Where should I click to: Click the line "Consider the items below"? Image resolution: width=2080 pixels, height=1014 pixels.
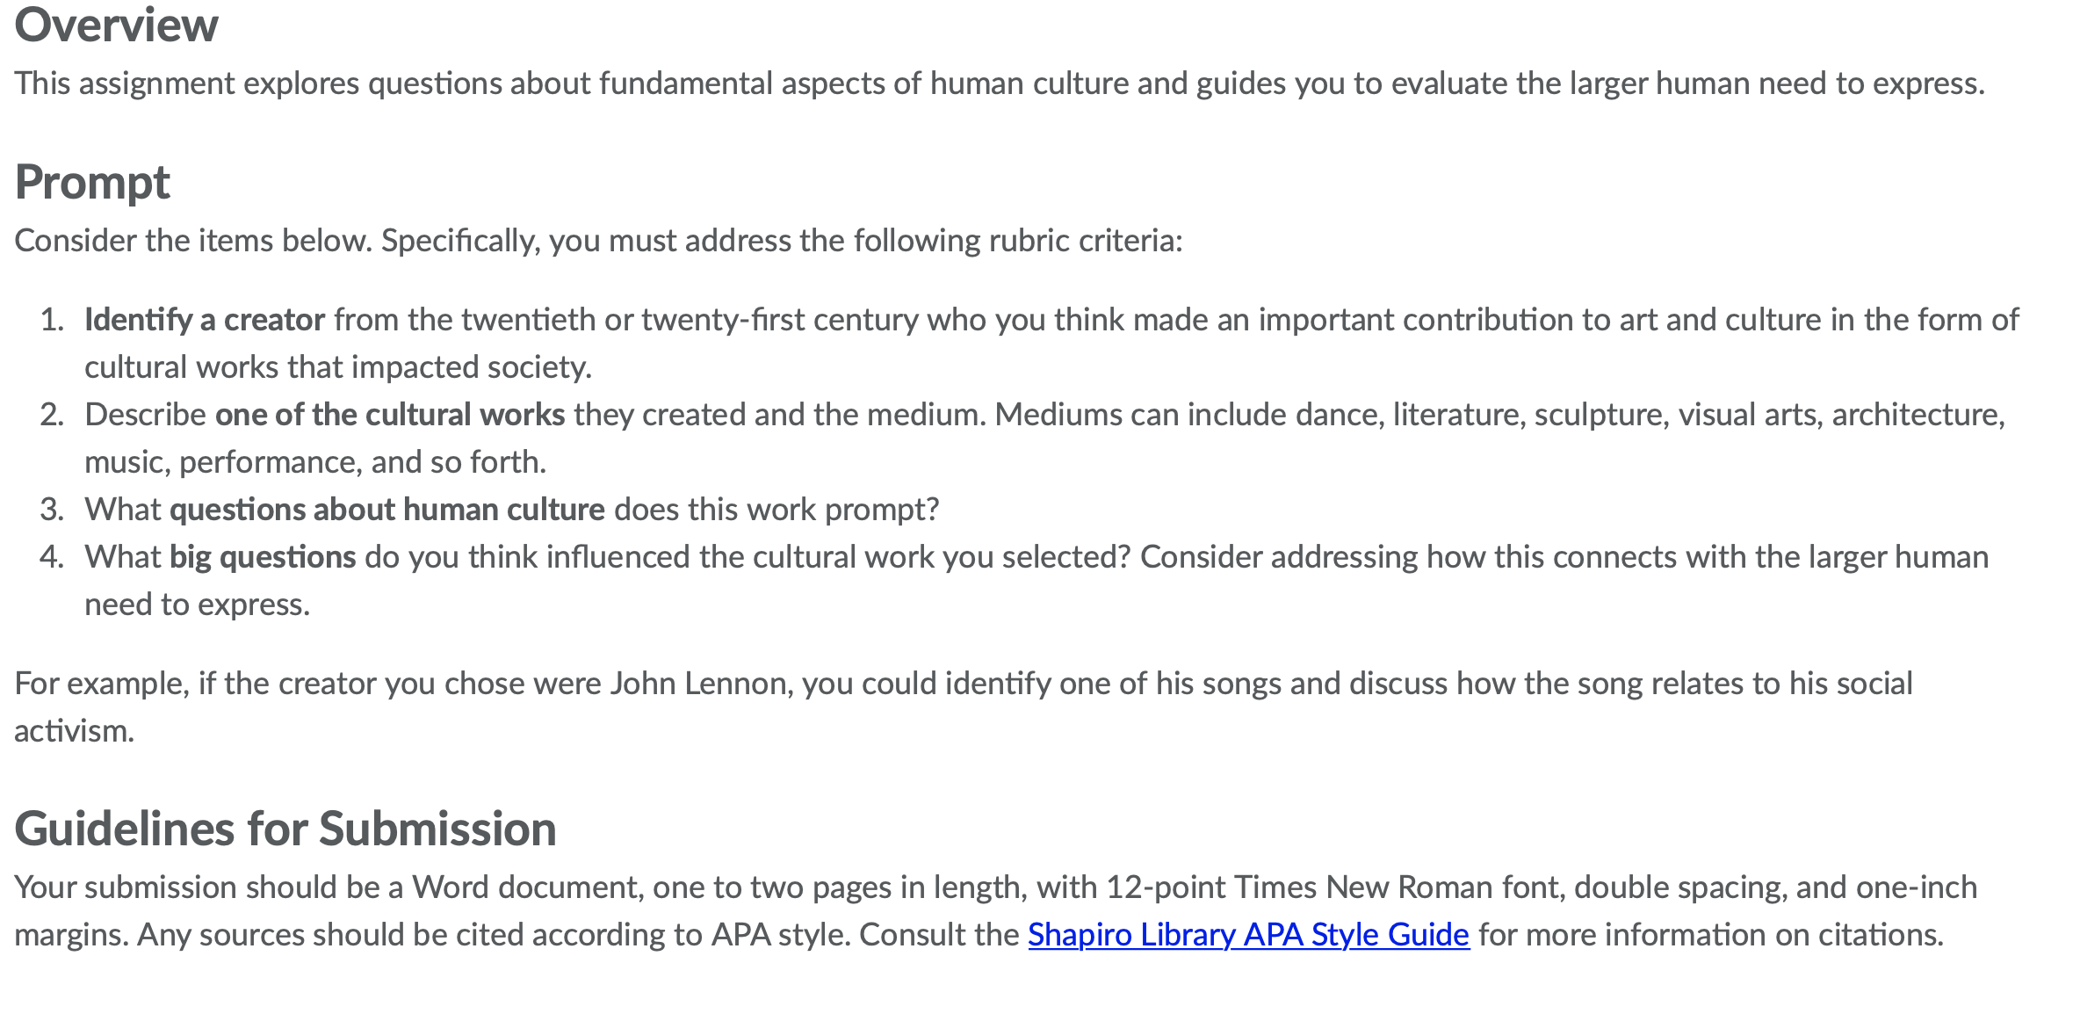coord(598,240)
